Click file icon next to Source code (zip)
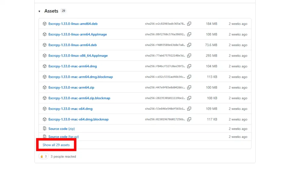Viewport: 291px width, 169px height. coord(45,128)
